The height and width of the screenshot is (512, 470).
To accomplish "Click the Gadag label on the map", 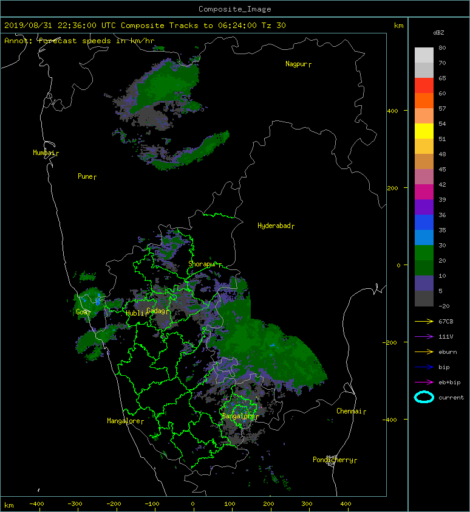I will [156, 311].
